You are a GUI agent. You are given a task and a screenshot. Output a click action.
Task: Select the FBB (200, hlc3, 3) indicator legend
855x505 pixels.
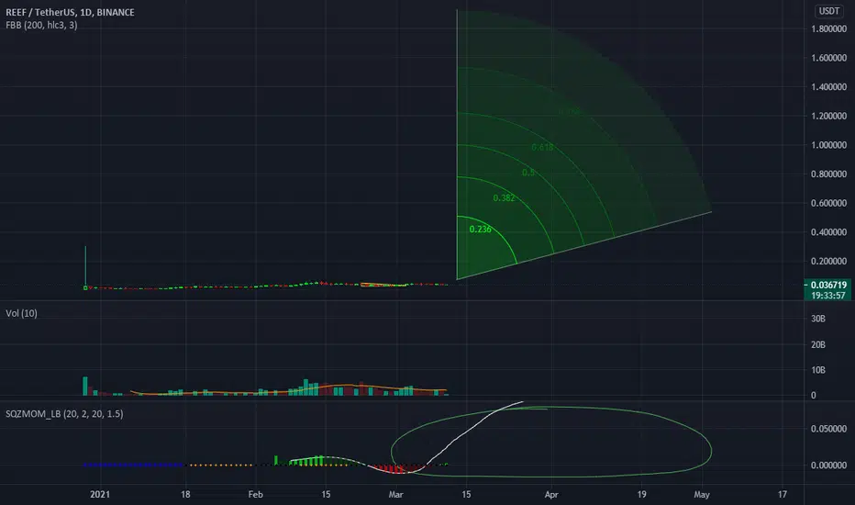pos(41,25)
